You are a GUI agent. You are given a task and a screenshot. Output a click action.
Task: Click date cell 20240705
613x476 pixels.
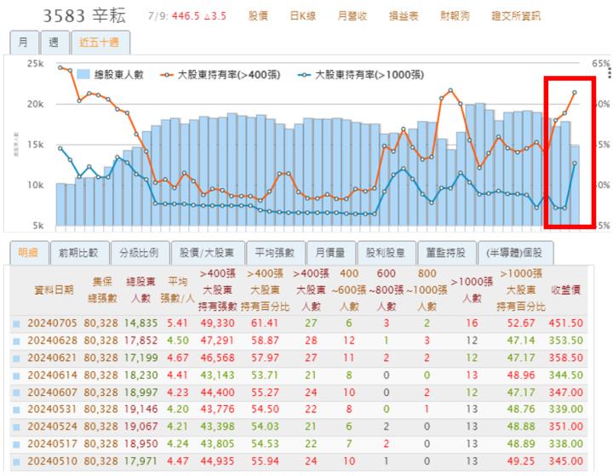pyautogui.click(x=53, y=324)
